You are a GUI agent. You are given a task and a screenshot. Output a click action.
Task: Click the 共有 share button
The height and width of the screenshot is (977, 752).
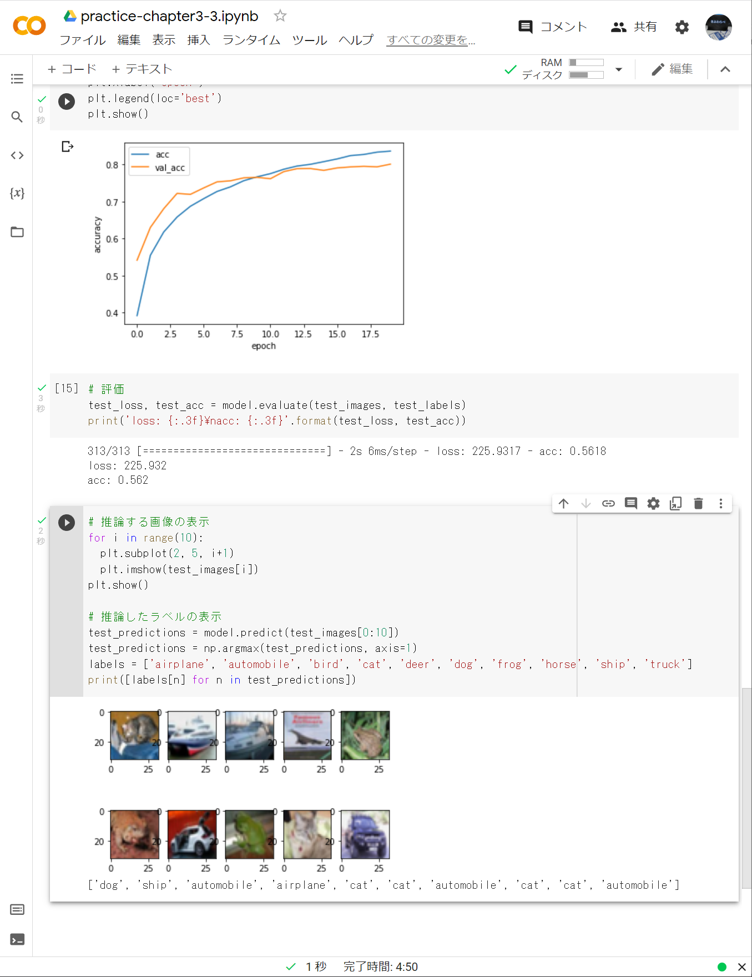(634, 27)
